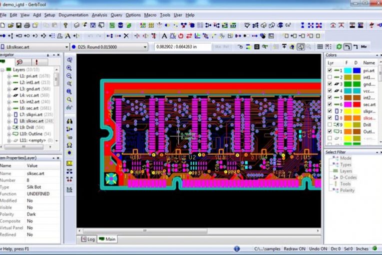Viewport: 382px width, 255px height.
Task: Click the add circle icon in second toolbar
Action: (27, 36)
